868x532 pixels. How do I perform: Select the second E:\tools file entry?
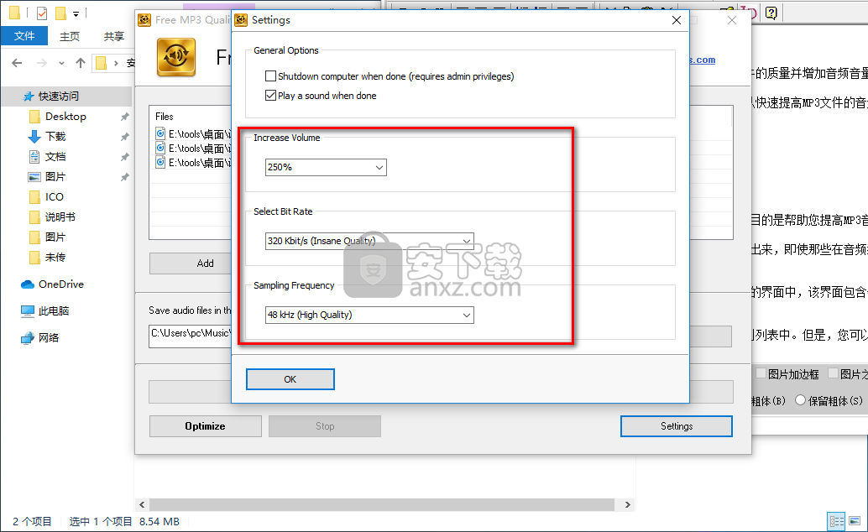pyautogui.click(x=194, y=149)
